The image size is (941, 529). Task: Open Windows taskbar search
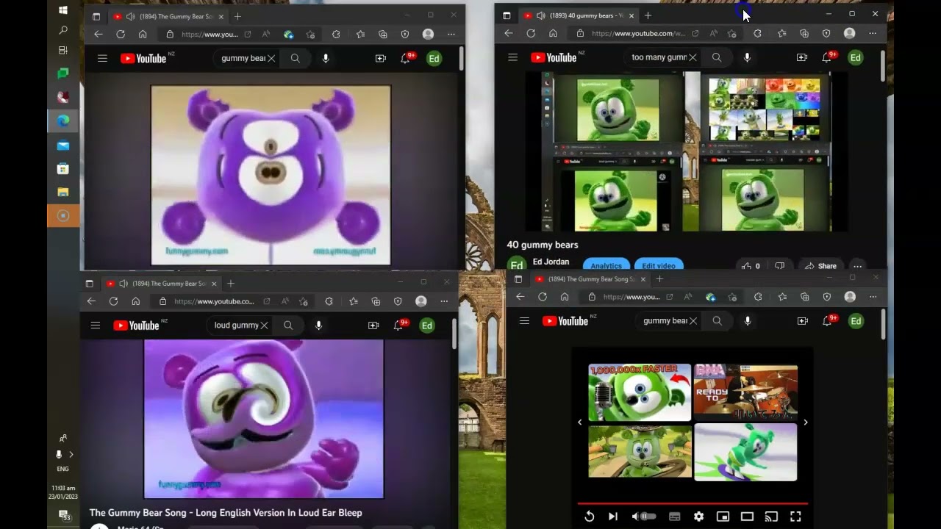click(x=62, y=30)
